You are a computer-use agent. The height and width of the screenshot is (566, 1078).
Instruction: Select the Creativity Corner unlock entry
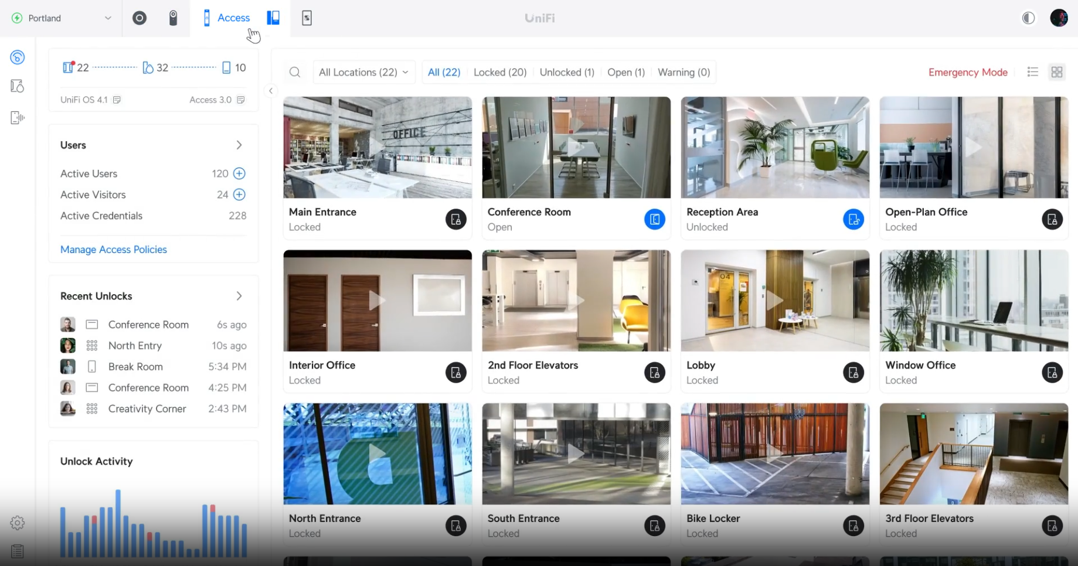click(x=154, y=409)
